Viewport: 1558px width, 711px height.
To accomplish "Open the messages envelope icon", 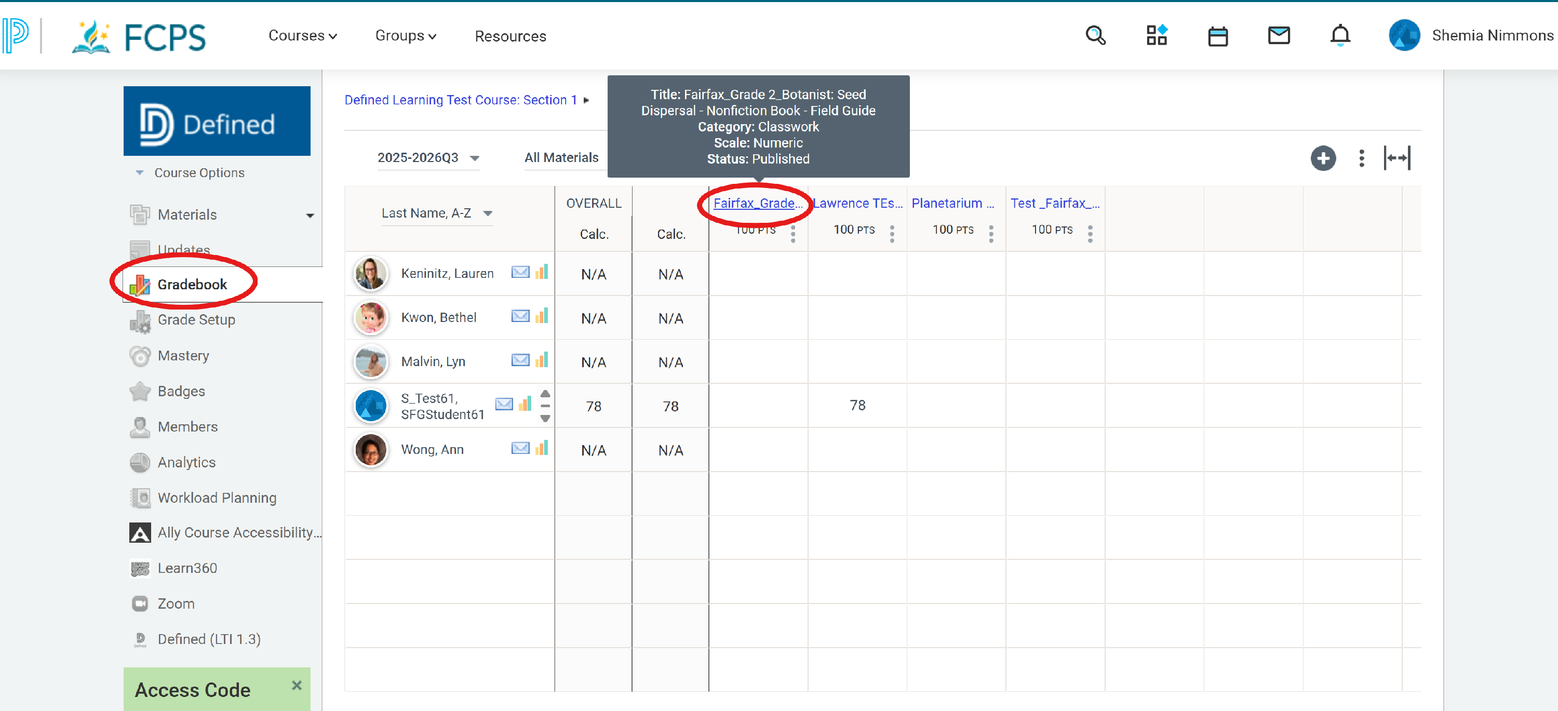I will [1279, 36].
